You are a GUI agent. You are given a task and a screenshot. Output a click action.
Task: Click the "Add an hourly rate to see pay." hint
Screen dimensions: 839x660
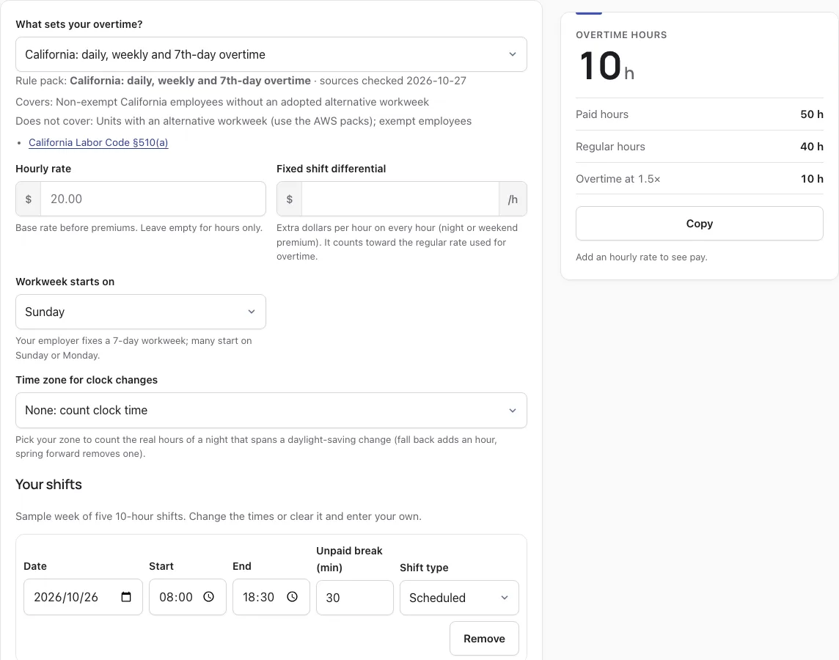coord(642,257)
